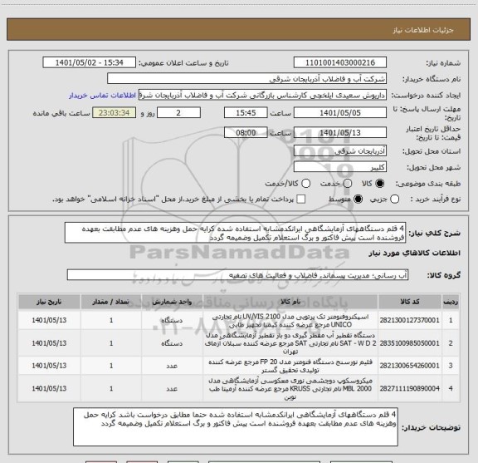Click the گروه کالا field آب رسانی
Image resolution: width=478 pixels, height=463 pixels.
(x=237, y=275)
